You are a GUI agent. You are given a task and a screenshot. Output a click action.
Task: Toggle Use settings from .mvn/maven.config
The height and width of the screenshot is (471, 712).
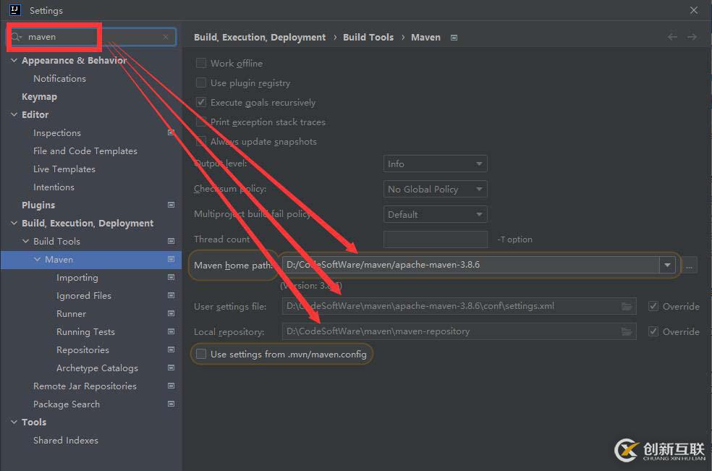201,355
